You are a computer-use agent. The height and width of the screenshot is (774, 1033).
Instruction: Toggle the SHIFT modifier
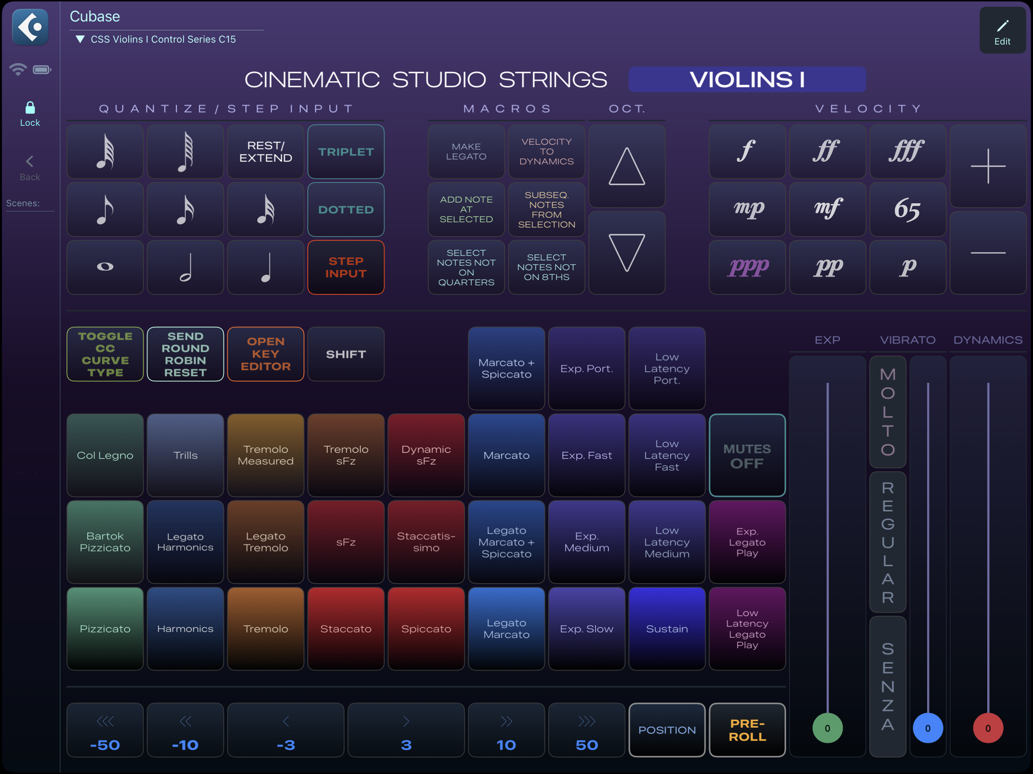(x=346, y=354)
